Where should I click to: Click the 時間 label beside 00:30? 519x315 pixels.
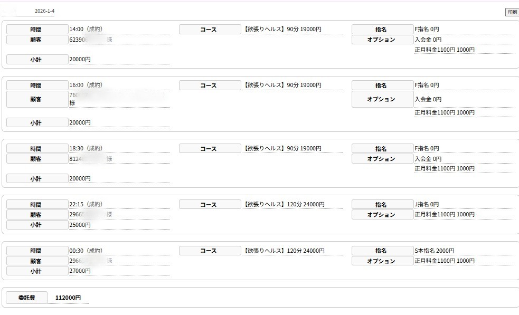click(36, 251)
